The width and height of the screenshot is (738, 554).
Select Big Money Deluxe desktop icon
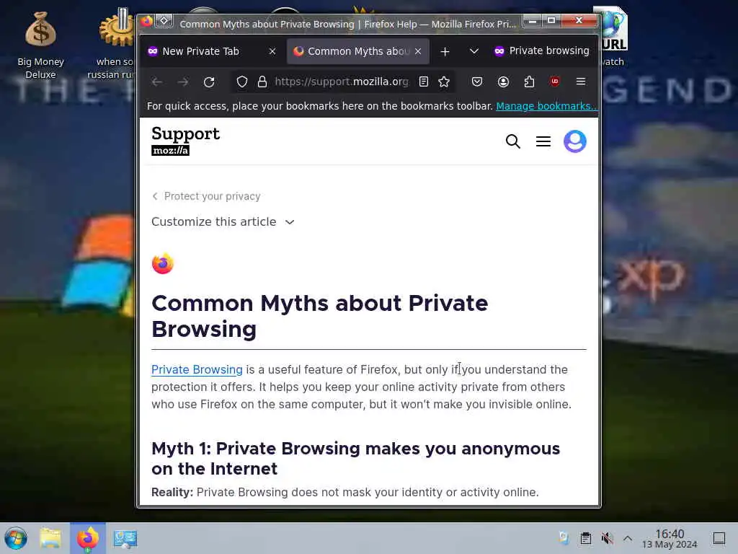click(x=40, y=45)
